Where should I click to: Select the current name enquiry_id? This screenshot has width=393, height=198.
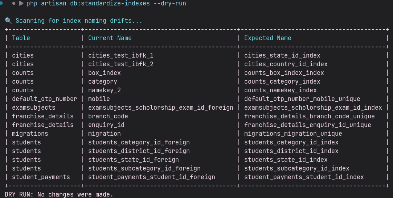[x=106, y=125]
